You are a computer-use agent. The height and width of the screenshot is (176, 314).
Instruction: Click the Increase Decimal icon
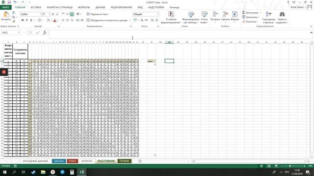pos(152,20)
